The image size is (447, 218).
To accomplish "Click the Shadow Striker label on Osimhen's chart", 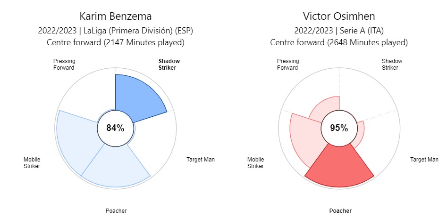I will pyautogui.click(x=392, y=65).
